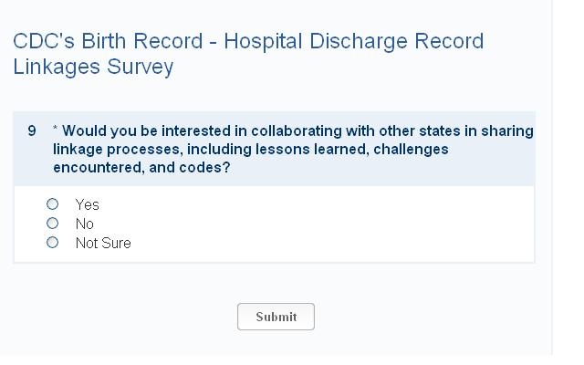Select the No radio button
Viewport: 584px width, 365px height.
(52, 224)
